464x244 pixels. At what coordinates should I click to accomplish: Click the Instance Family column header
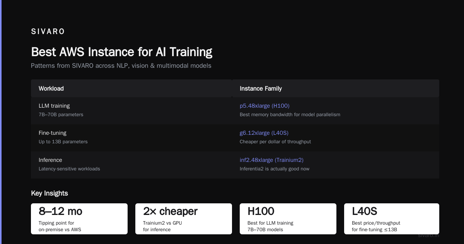click(x=261, y=88)
